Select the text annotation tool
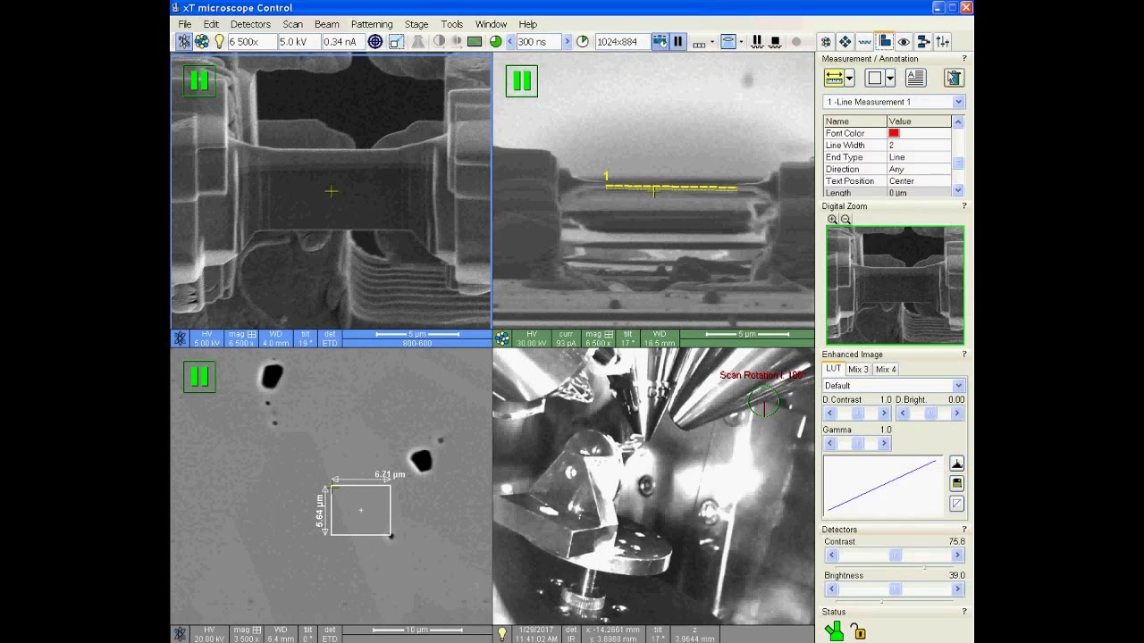The width and height of the screenshot is (1144, 643). pos(916,78)
